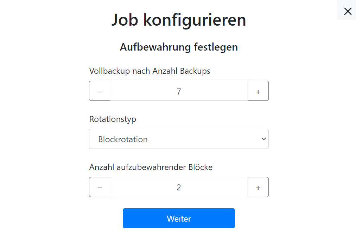
Task: Click the Vollbackup nach Anzahl Backups label
Action: pos(150,71)
